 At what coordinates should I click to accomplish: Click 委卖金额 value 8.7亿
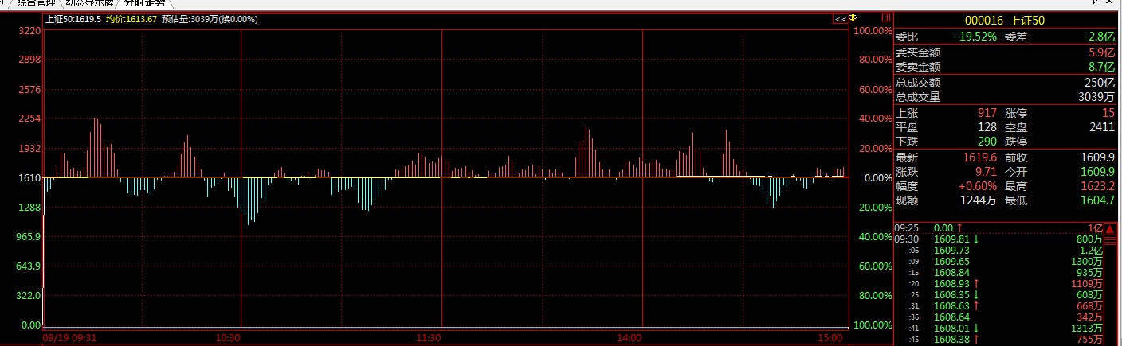pos(1100,67)
